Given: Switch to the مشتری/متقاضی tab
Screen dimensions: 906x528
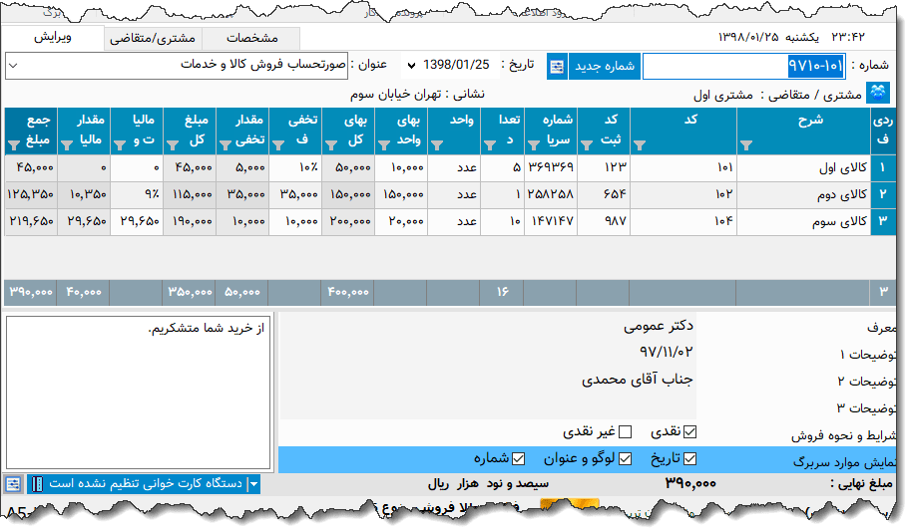Looking at the screenshot, I should click(153, 38).
